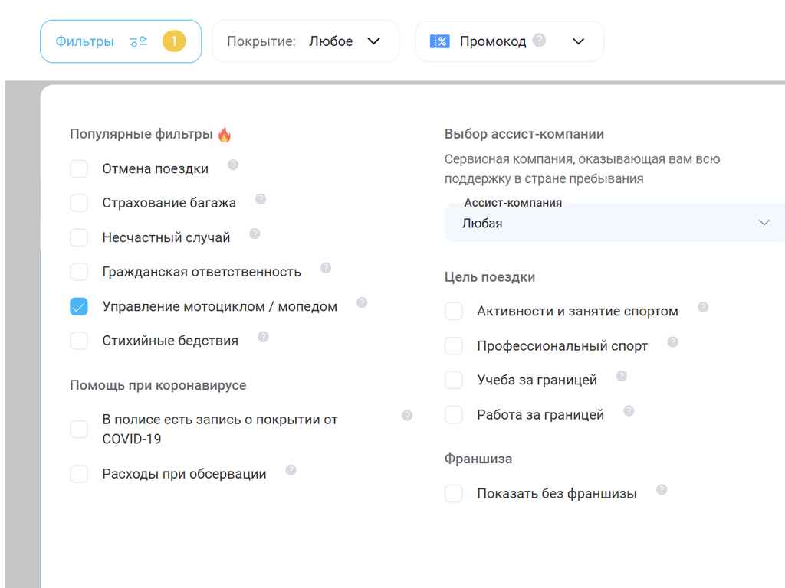The height and width of the screenshot is (588, 785).
Task: Click the Помощь при коронавирусе heading
Action: (158, 386)
